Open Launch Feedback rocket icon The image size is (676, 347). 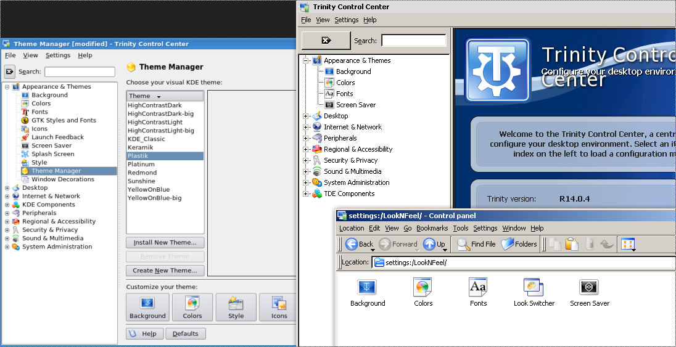point(25,137)
